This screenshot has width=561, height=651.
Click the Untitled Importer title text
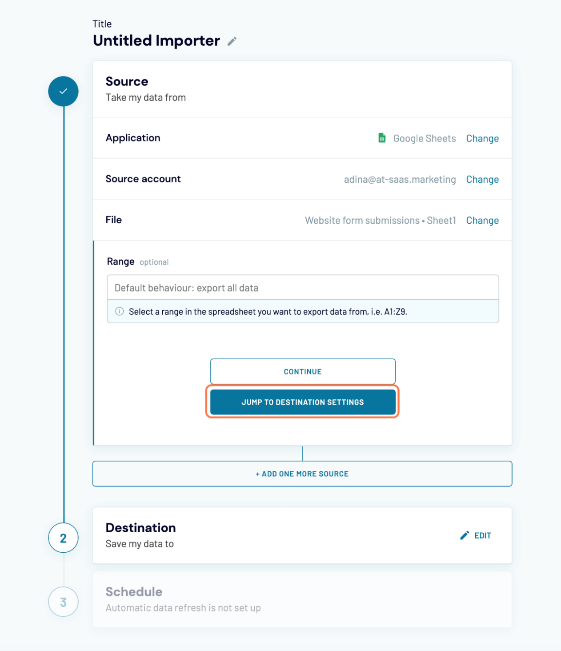pos(156,41)
